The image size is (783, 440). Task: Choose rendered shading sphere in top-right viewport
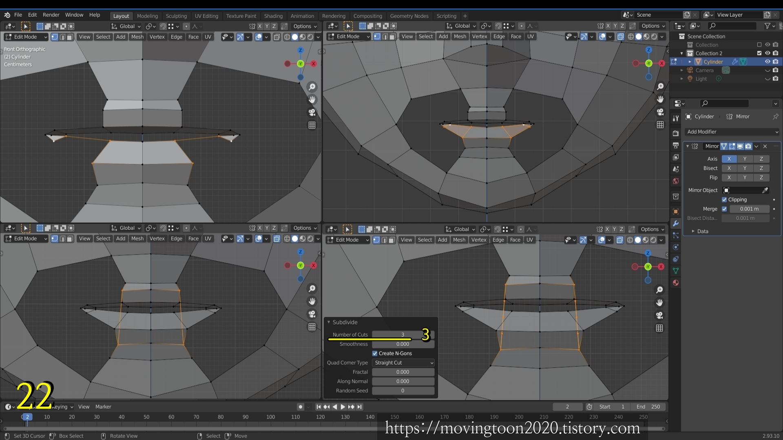[x=654, y=36]
